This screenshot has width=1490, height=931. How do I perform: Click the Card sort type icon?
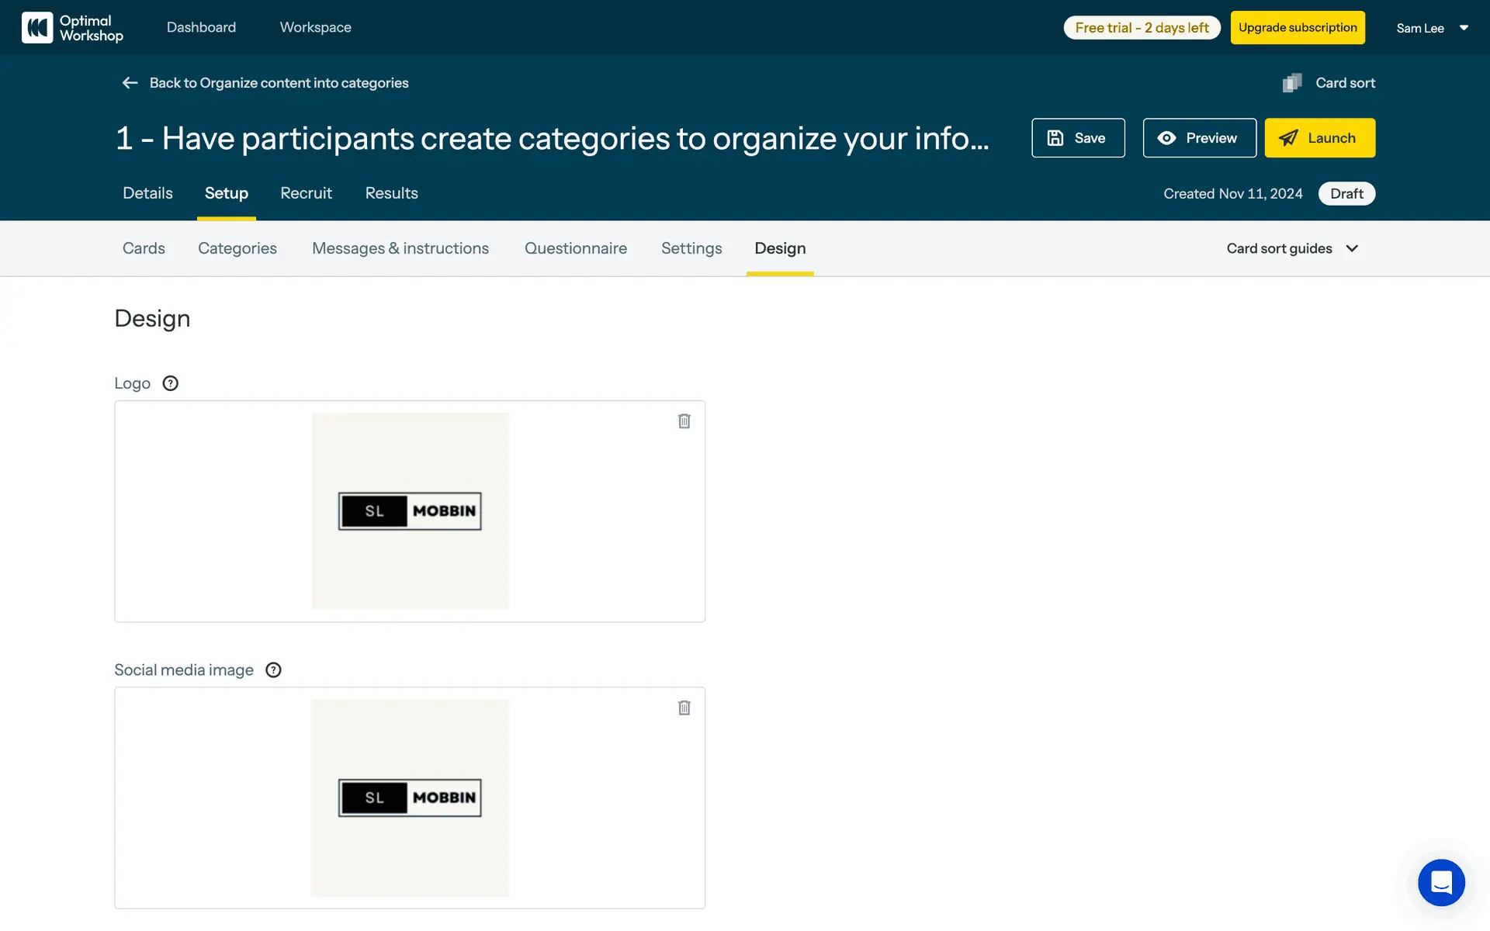click(x=1292, y=83)
